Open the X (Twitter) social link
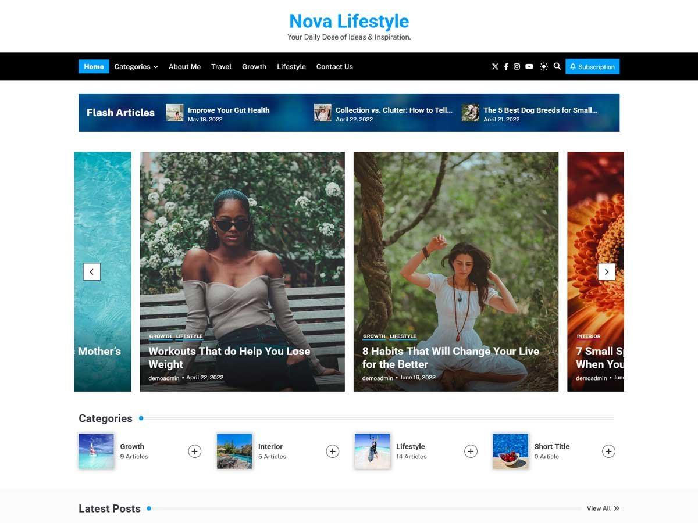Screen dimensions: 698x523 [x=495, y=67]
